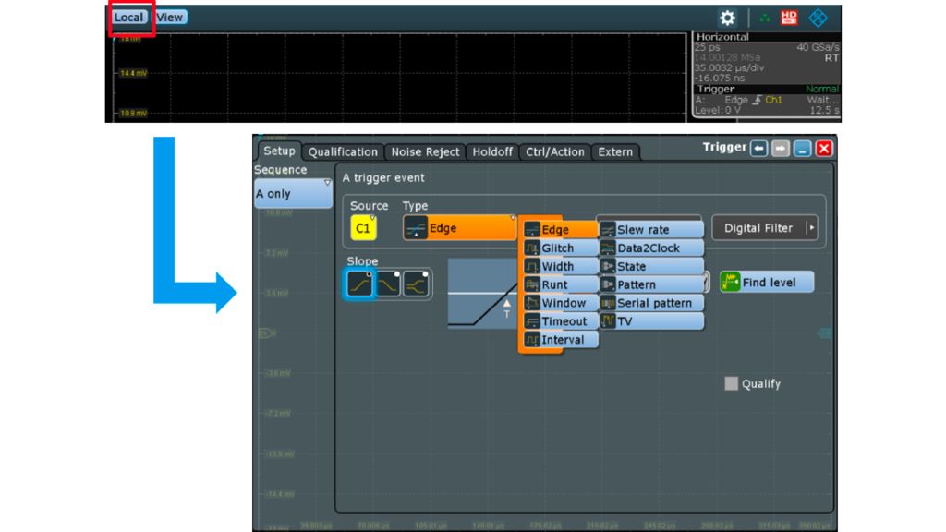Expand the Digital Filter button arrow

pyautogui.click(x=811, y=228)
